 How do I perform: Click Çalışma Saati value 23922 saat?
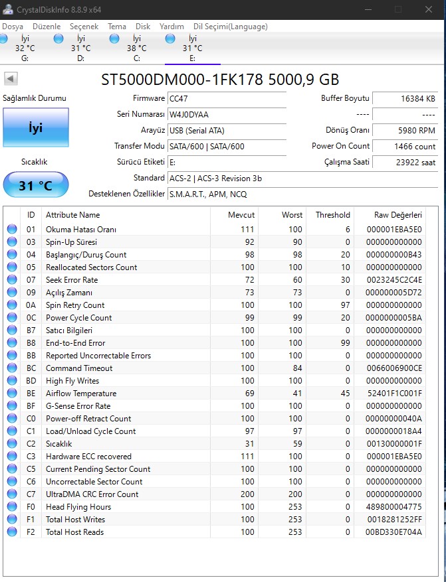tap(405, 163)
